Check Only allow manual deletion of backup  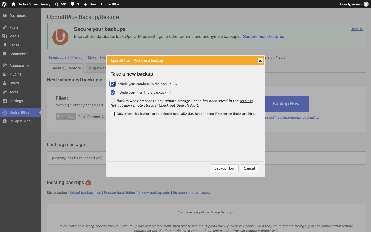pos(113,114)
